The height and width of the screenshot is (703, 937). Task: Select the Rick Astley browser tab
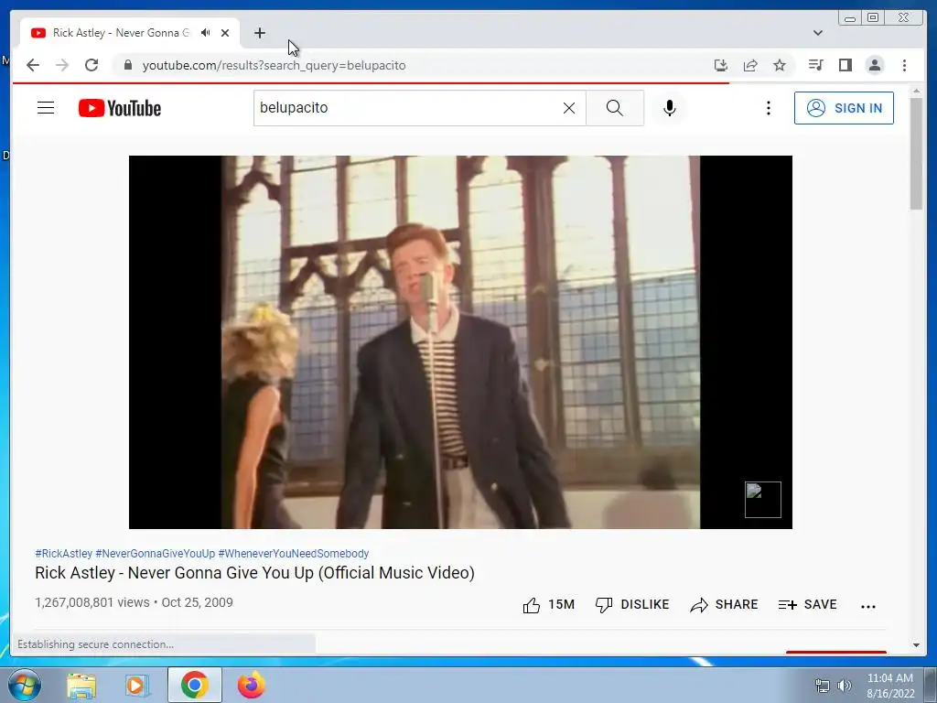pos(122,33)
